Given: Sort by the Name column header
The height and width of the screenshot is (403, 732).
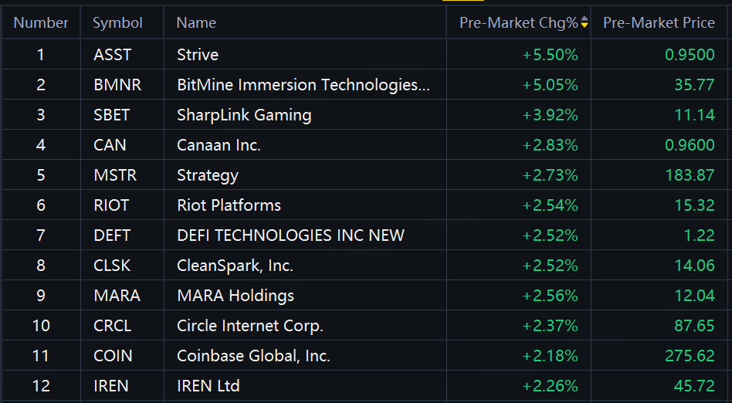Looking at the screenshot, I should pyautogui.click(x=196, y=23).
